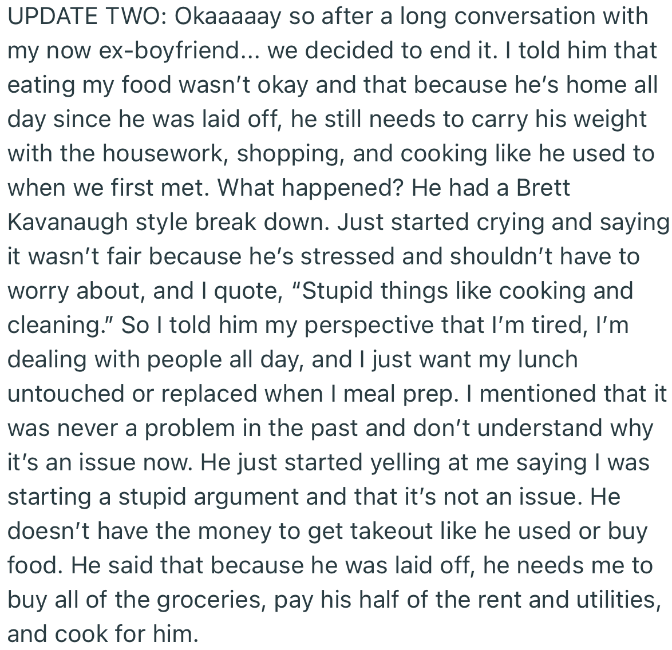Click the word "lunch"

[x=548, y=359]
